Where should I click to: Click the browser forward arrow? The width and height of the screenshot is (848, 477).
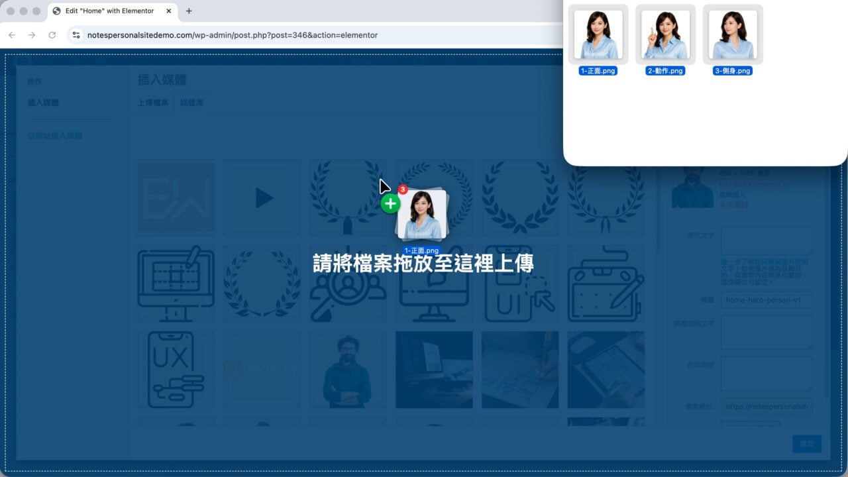32,35
